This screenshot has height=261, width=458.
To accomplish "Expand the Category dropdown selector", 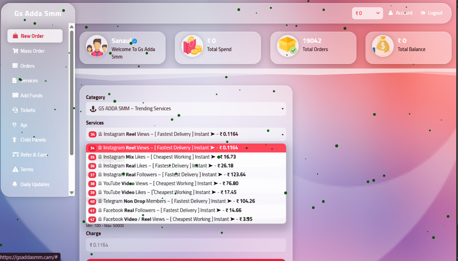I will pyautogui.click(x=186, y=109).
